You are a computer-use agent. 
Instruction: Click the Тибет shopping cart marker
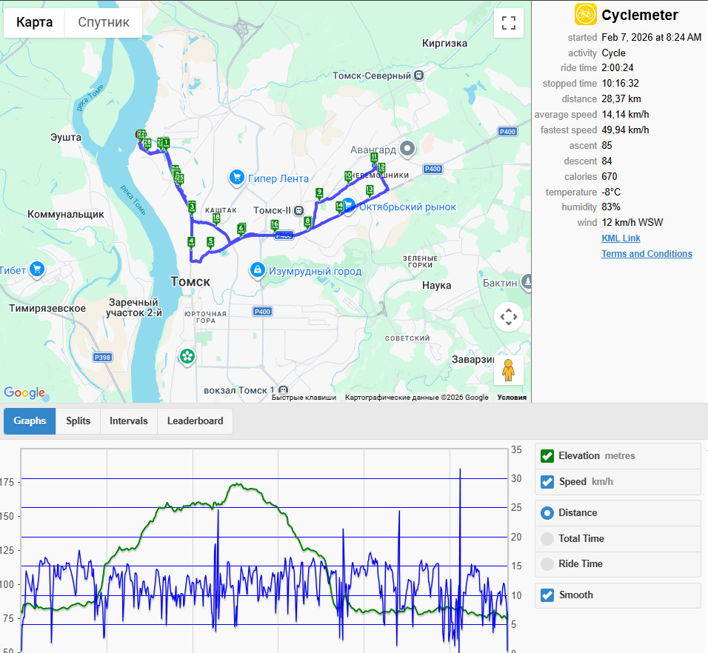37,269
